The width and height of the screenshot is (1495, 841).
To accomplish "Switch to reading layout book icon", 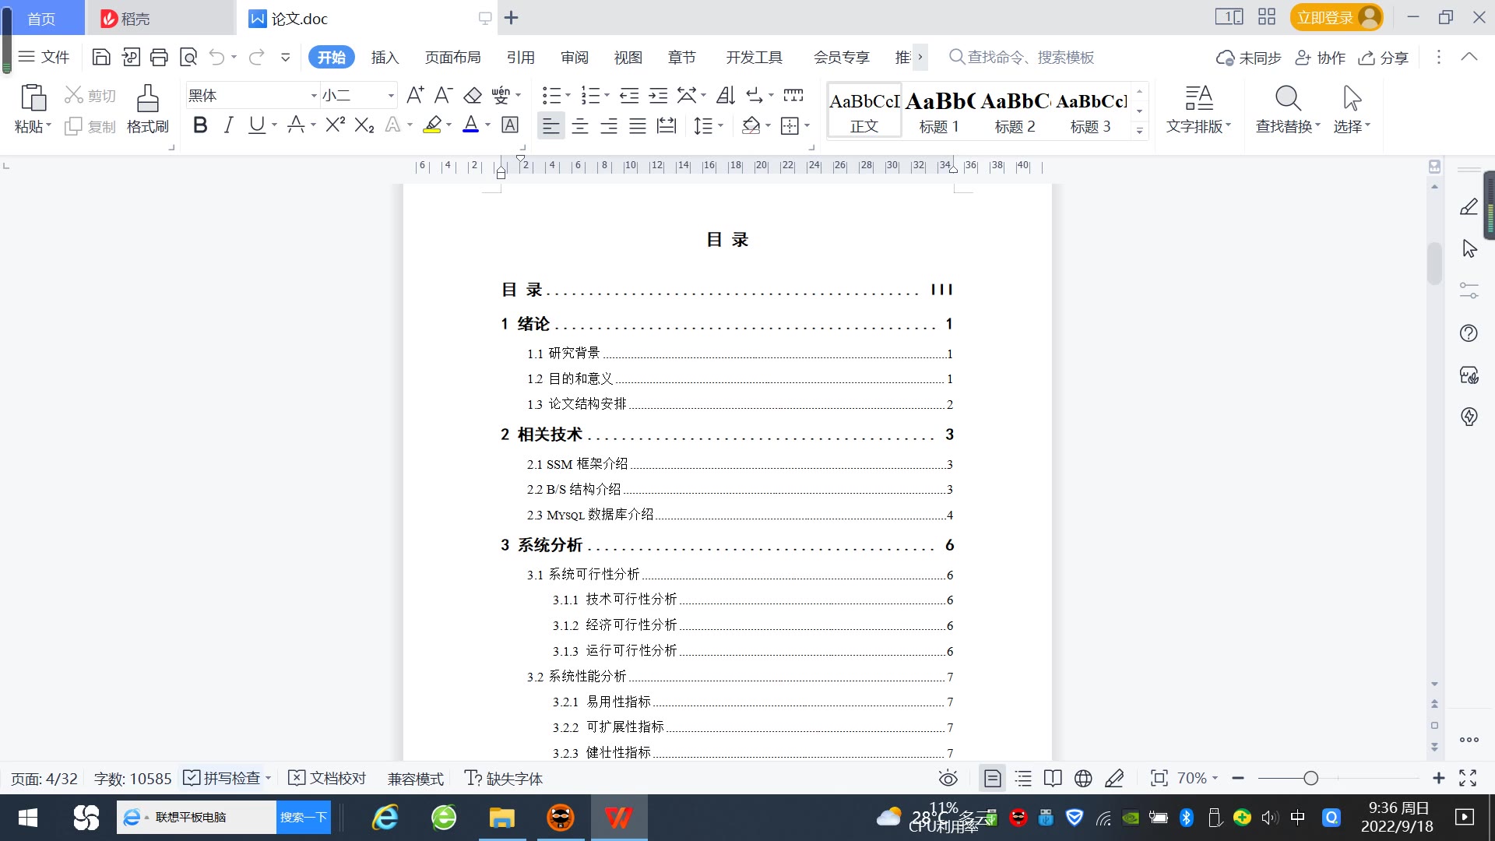I will tap(1053, 778).
